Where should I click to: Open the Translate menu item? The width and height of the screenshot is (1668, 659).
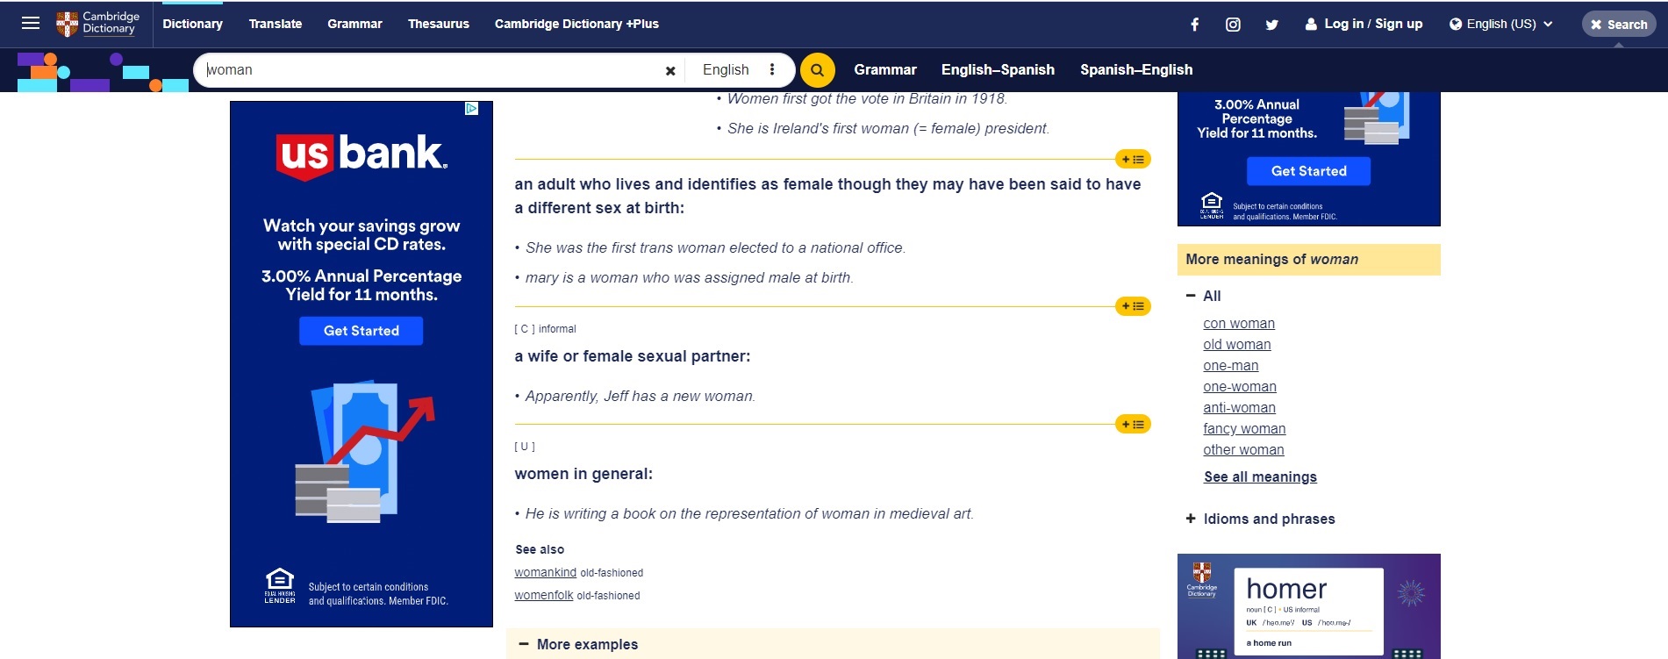(275, 24)
